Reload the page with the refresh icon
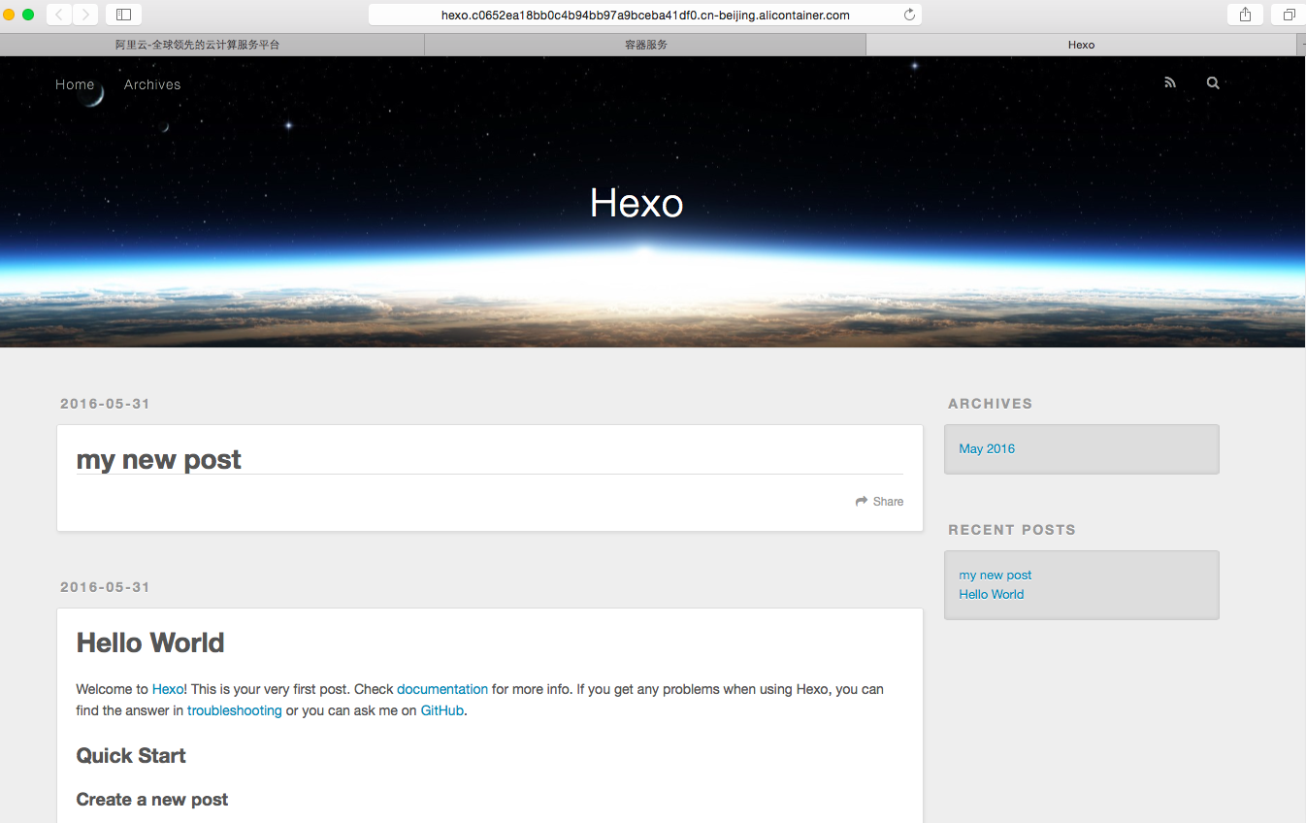The height and width of the screenshot is (823, 1306). 909,15
